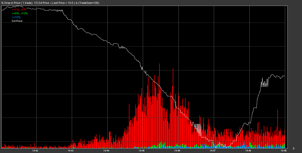Click the chart title text at top
The height and width of the screenshot is (153, 302).
point(50,3)
